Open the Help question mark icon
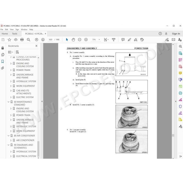 coord(160,34)
